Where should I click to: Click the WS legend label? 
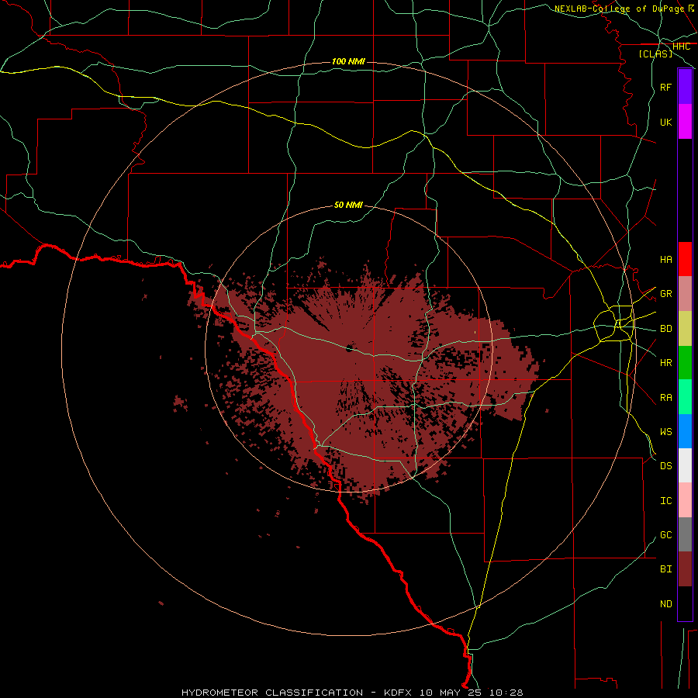(x=666, y=431)
